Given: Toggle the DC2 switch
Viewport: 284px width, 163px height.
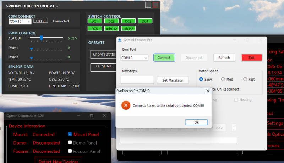Looking at the screenshot, I should tap(111, 21).
